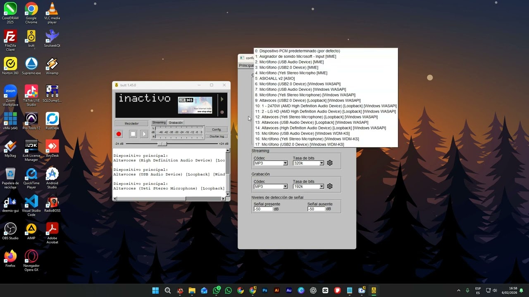
Task: Open VLC media player desktop icon
Action: (x=52, y=13)
